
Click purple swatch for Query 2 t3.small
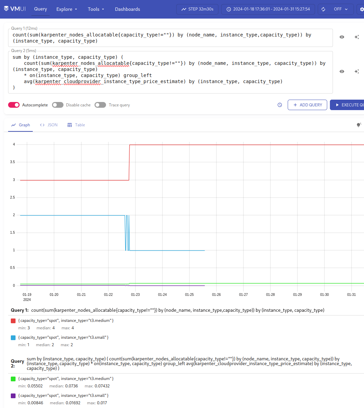[13, 396]
